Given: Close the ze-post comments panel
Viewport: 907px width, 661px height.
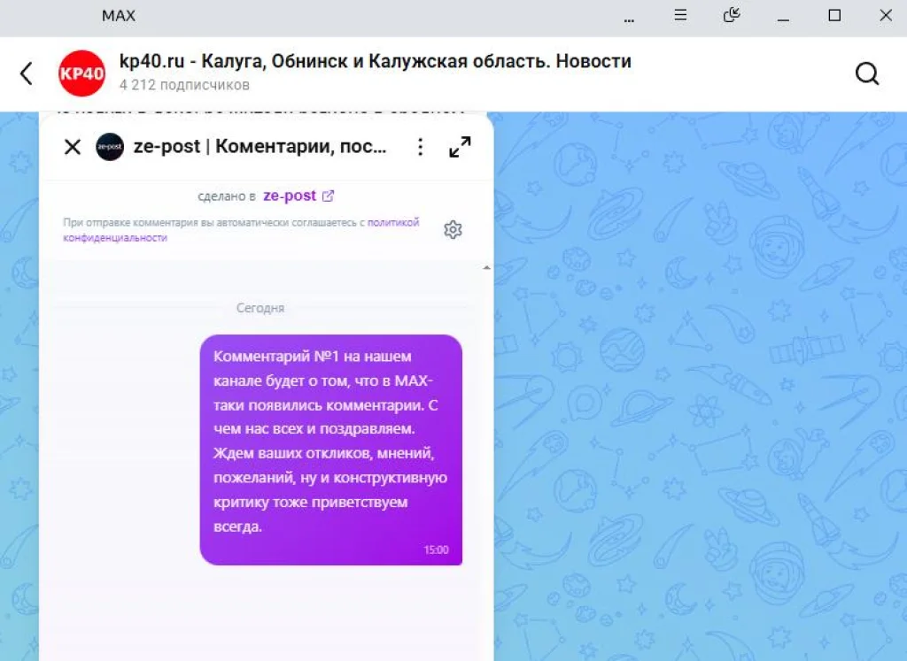Looking at the screenshot, I should click(x=73, y=147).
